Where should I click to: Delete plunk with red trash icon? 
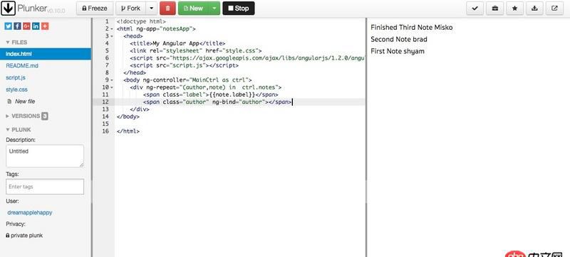167,9
